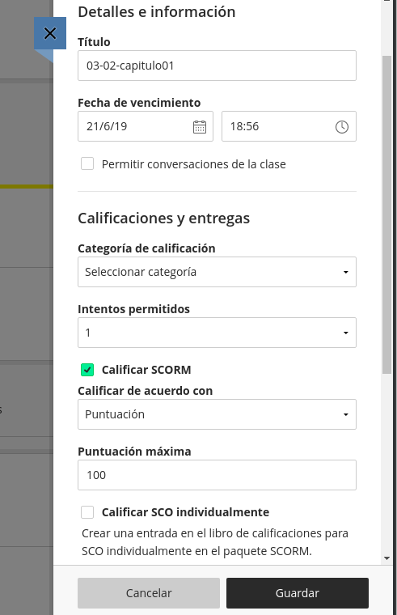397x615 pixels.
Task: Click the 'Calificar SCORM' label text
Action: tap(146, 370)
